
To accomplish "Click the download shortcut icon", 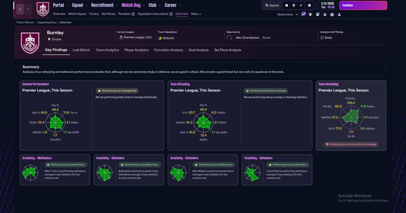I will [339, 14].
